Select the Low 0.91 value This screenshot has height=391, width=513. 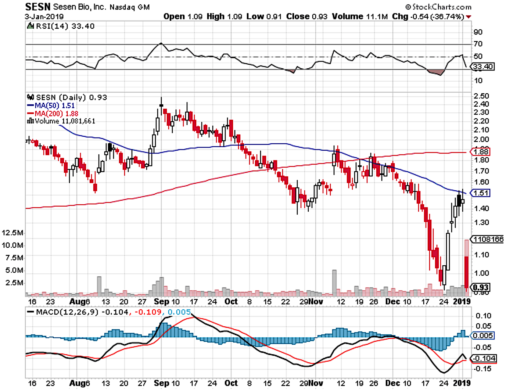[264, 17]
